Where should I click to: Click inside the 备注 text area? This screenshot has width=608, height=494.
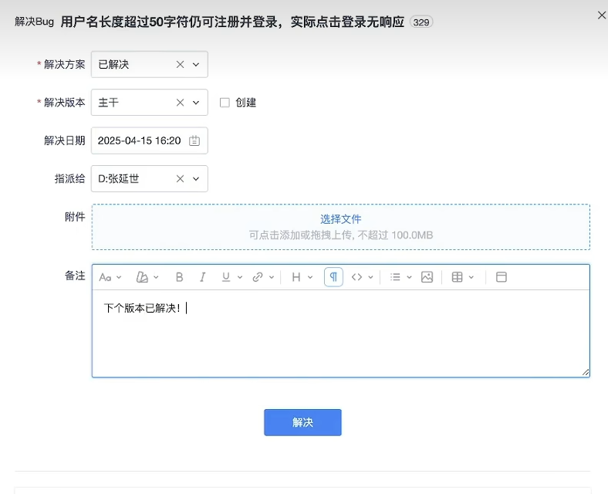pos(341,333)
